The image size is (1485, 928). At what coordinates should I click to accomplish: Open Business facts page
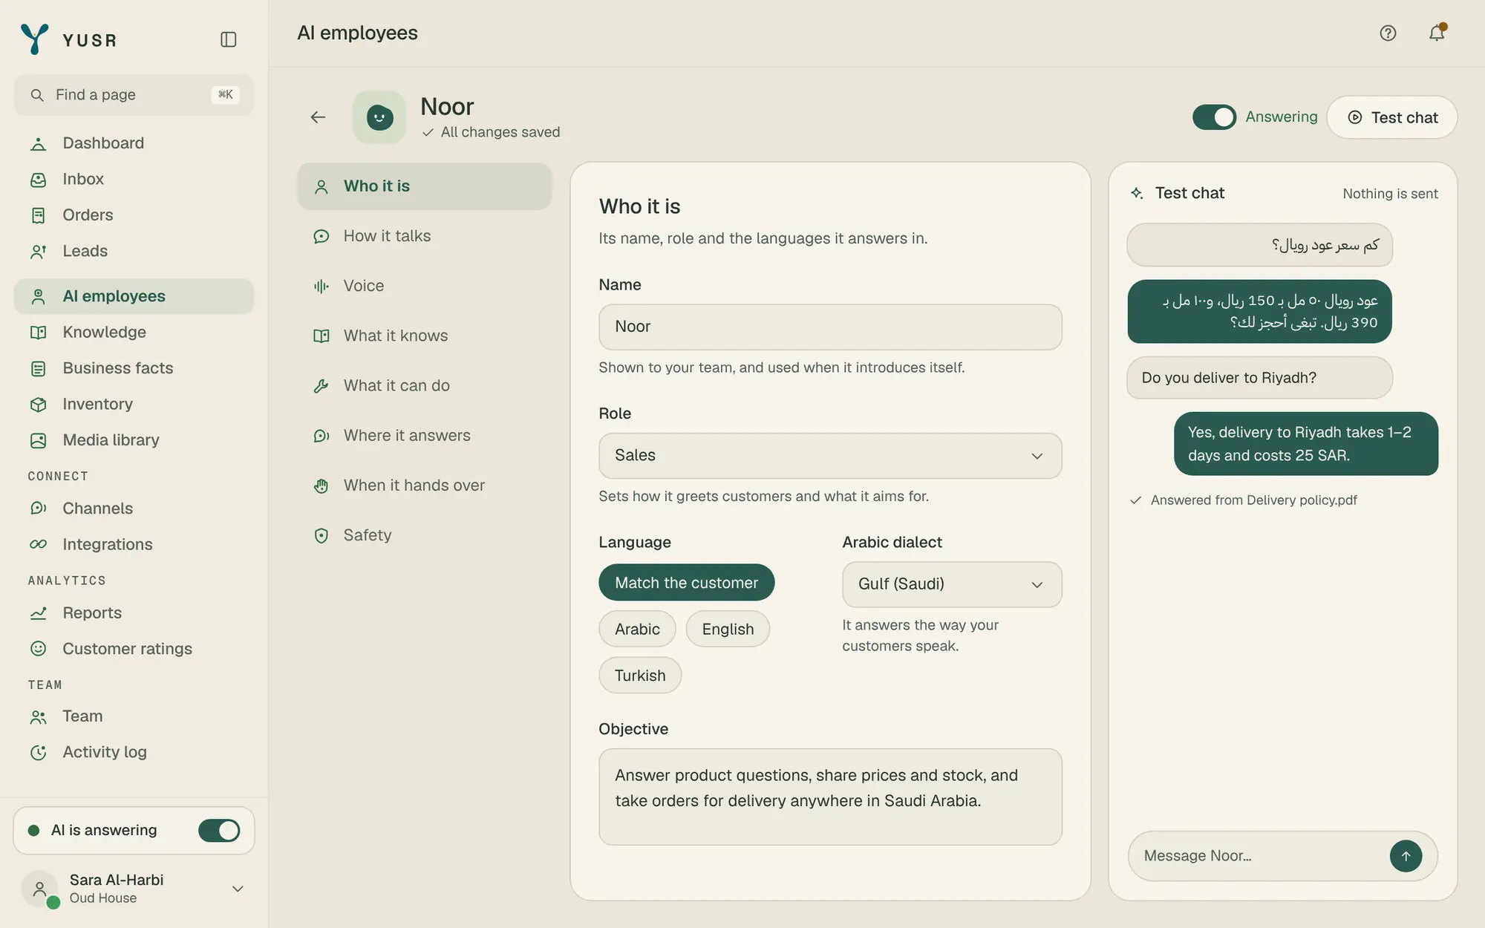[x=134, y=368]
